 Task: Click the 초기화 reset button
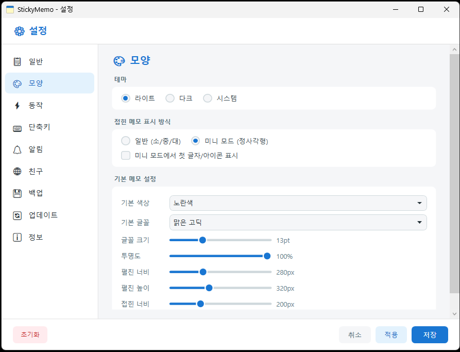[x=30, y=335]
